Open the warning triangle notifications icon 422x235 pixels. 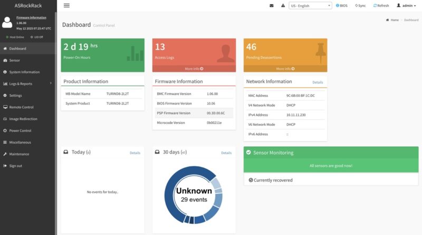coord(283,5)
